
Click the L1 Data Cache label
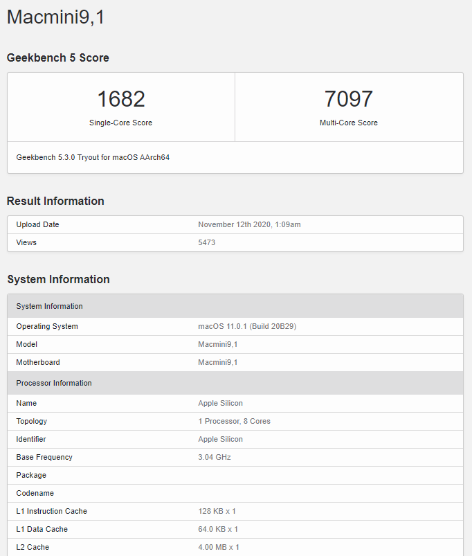coord(42,530)
